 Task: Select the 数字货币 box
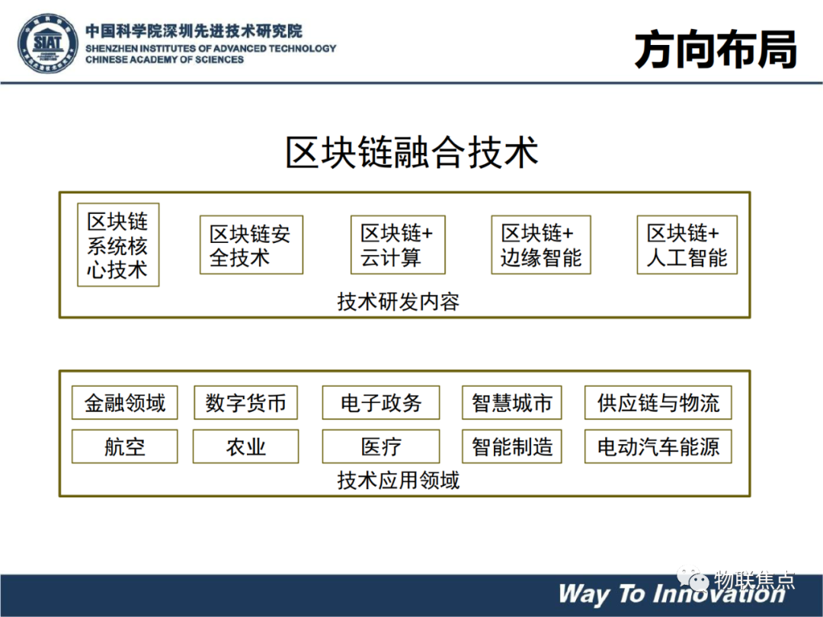[x=245, y=403]
